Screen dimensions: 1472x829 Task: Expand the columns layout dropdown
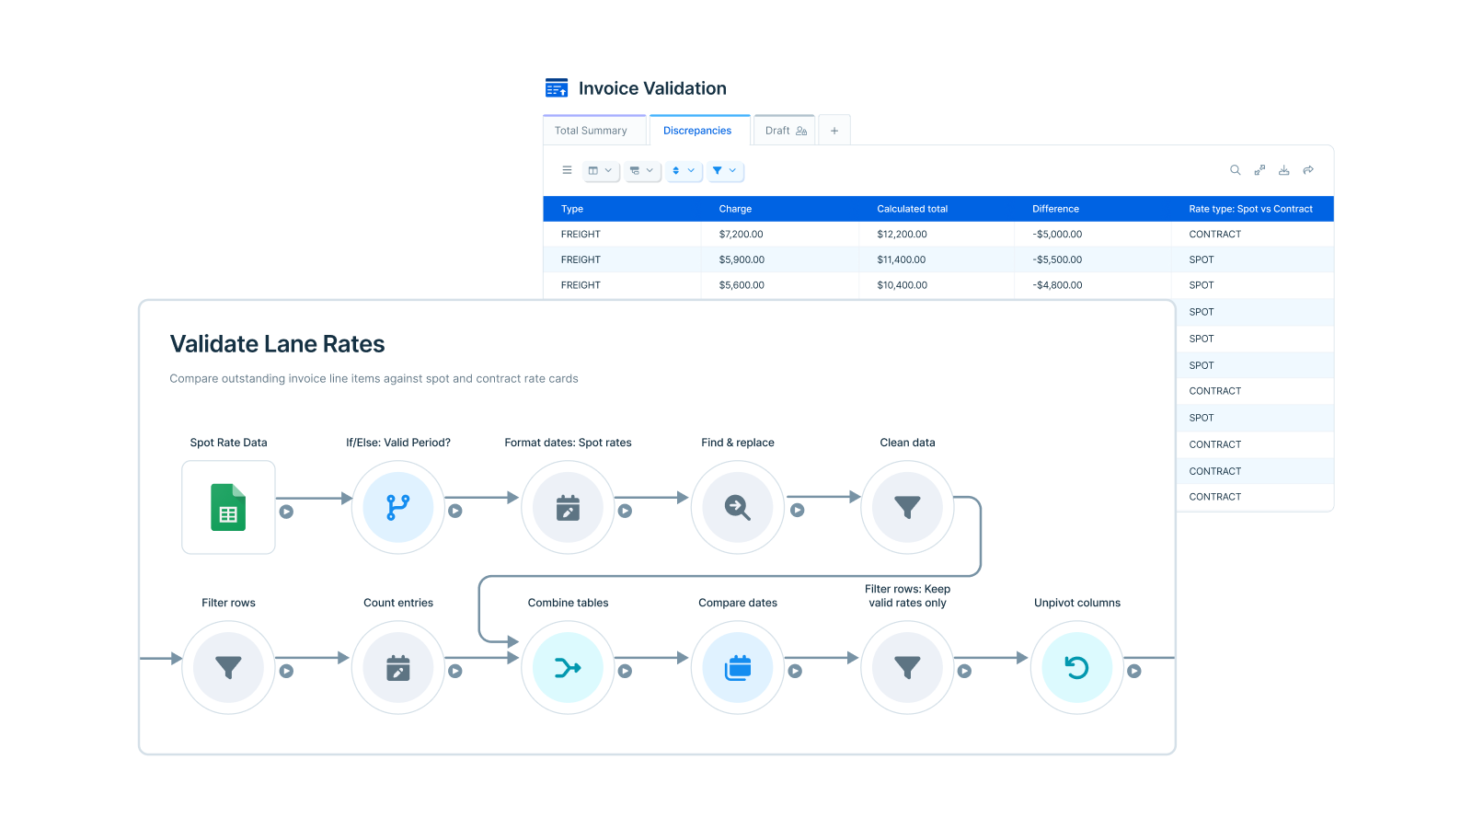(600, 170)
